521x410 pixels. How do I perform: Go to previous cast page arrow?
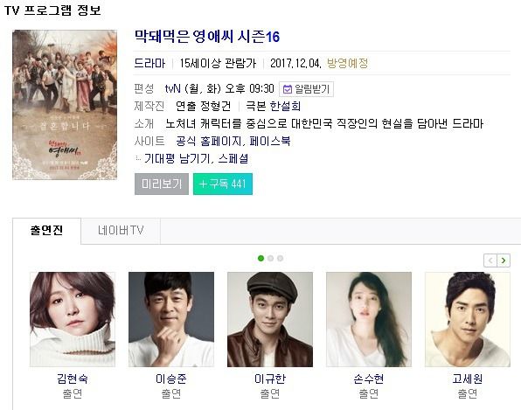490,261
